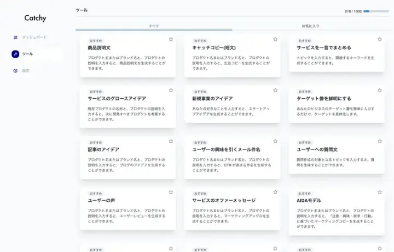The width and height of the screenshot is (394, 252).
Task: Switch to the すべて tab
Action: click(154, 26)
